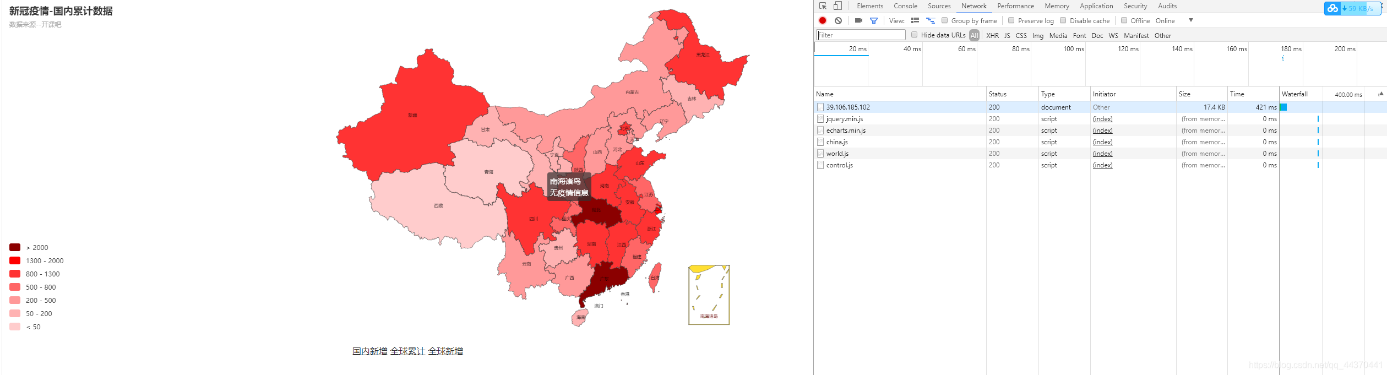The height and width of the screenshot is (375, 1387).
Task: Filter requests by Media type
Action: click(x=1058, y=35)
